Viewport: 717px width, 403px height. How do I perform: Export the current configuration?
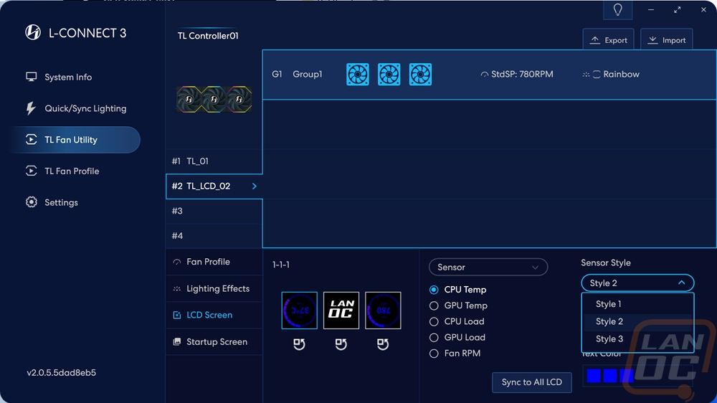(608, 39)
